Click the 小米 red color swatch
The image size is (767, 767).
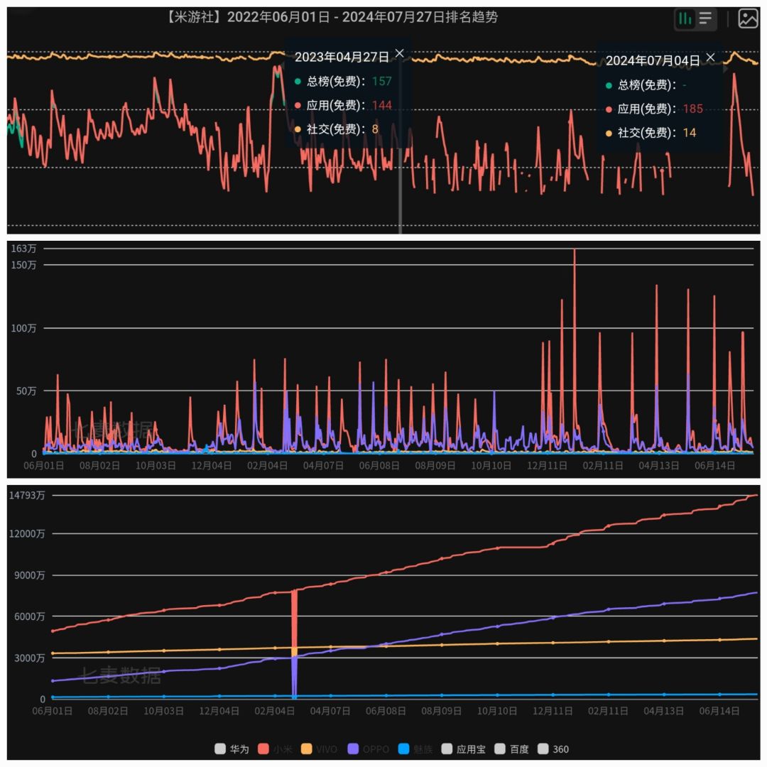click(263, 749)
